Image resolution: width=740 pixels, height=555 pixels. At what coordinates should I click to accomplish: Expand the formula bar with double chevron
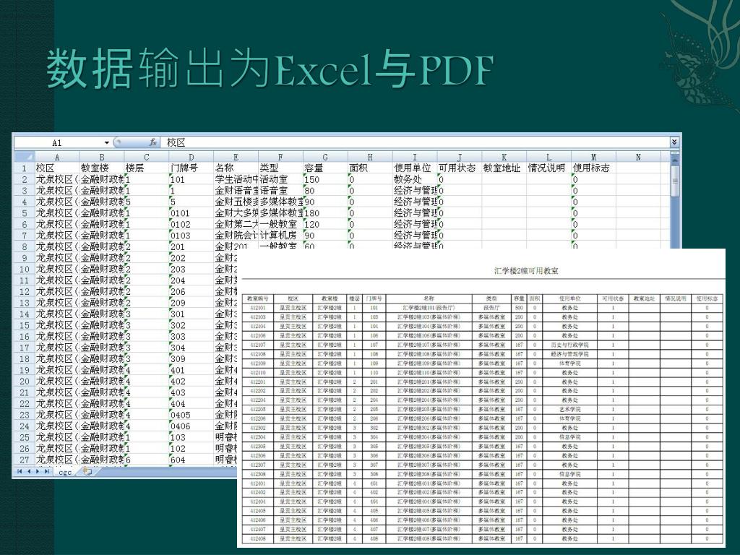[674, 142]
